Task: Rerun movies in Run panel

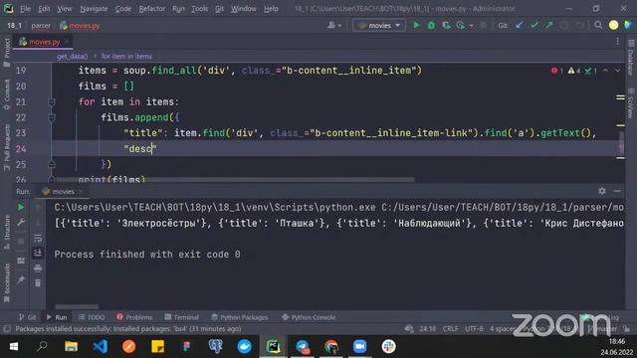Action: click(21, 208)
